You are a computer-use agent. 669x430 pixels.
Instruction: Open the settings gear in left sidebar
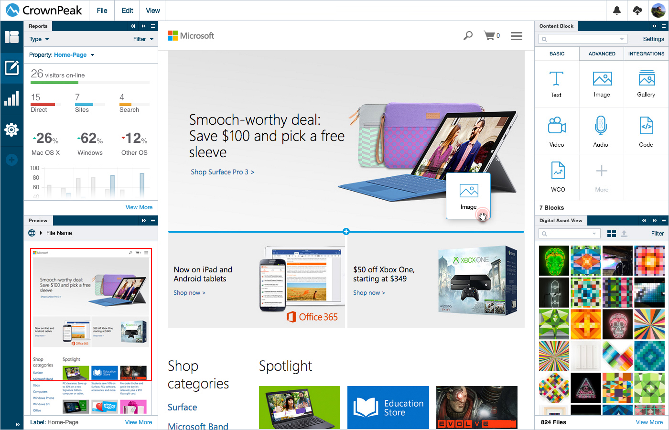11,129
